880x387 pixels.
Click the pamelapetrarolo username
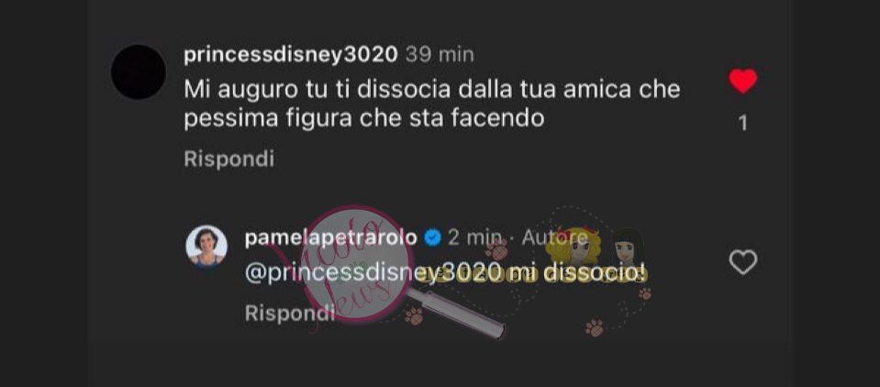click(x=331, y=238)
